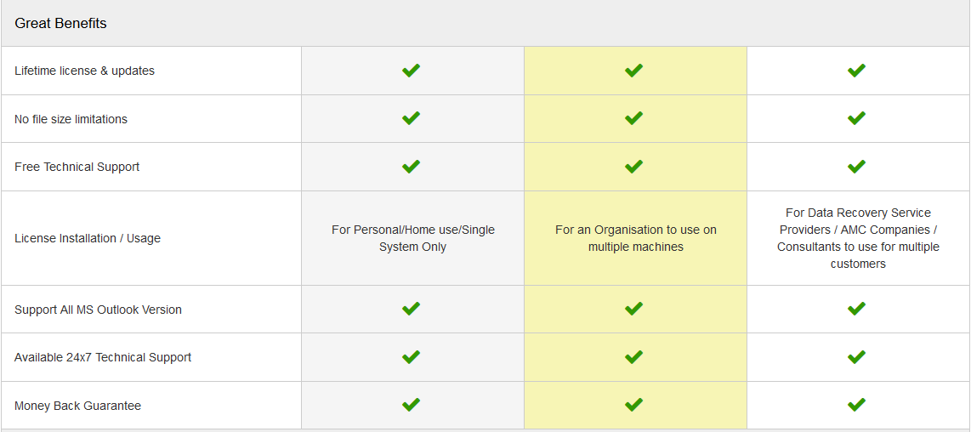Select 'License Installation / Usage' row label
Viewport: 971px width, 432px height.
pyautogui.click(x=88, y=238)
